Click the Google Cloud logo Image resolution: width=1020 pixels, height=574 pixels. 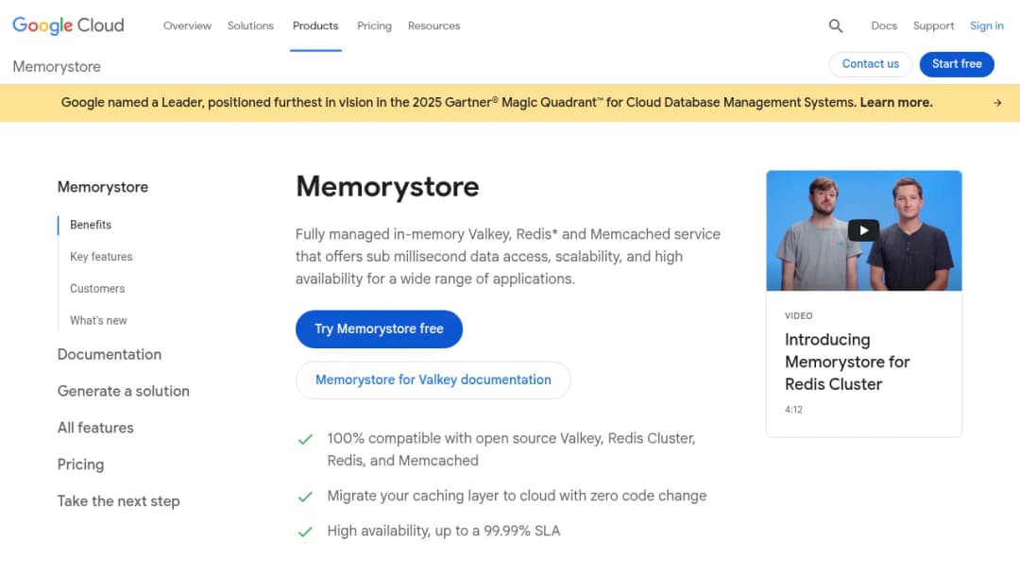[x=68, y=25]
